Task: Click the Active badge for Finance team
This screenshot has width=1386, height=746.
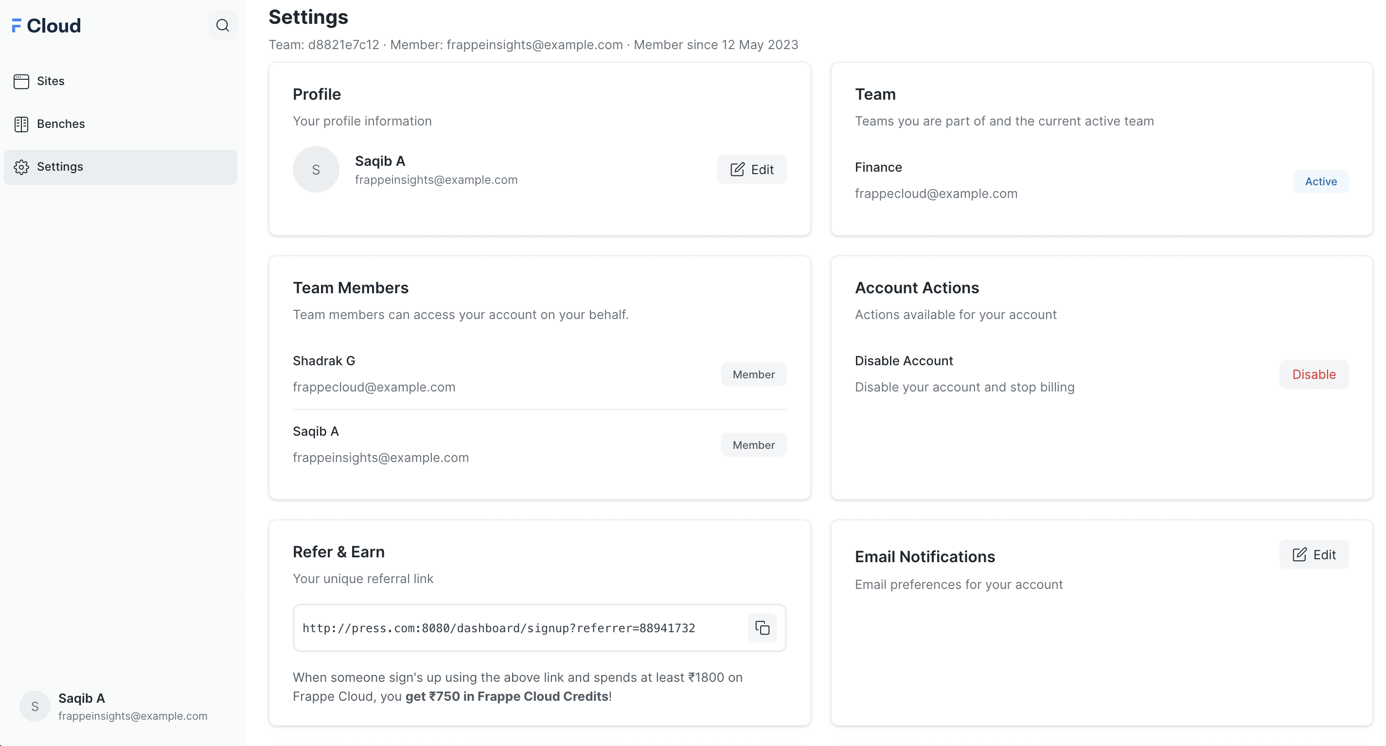Action: tap(1321, 181)
